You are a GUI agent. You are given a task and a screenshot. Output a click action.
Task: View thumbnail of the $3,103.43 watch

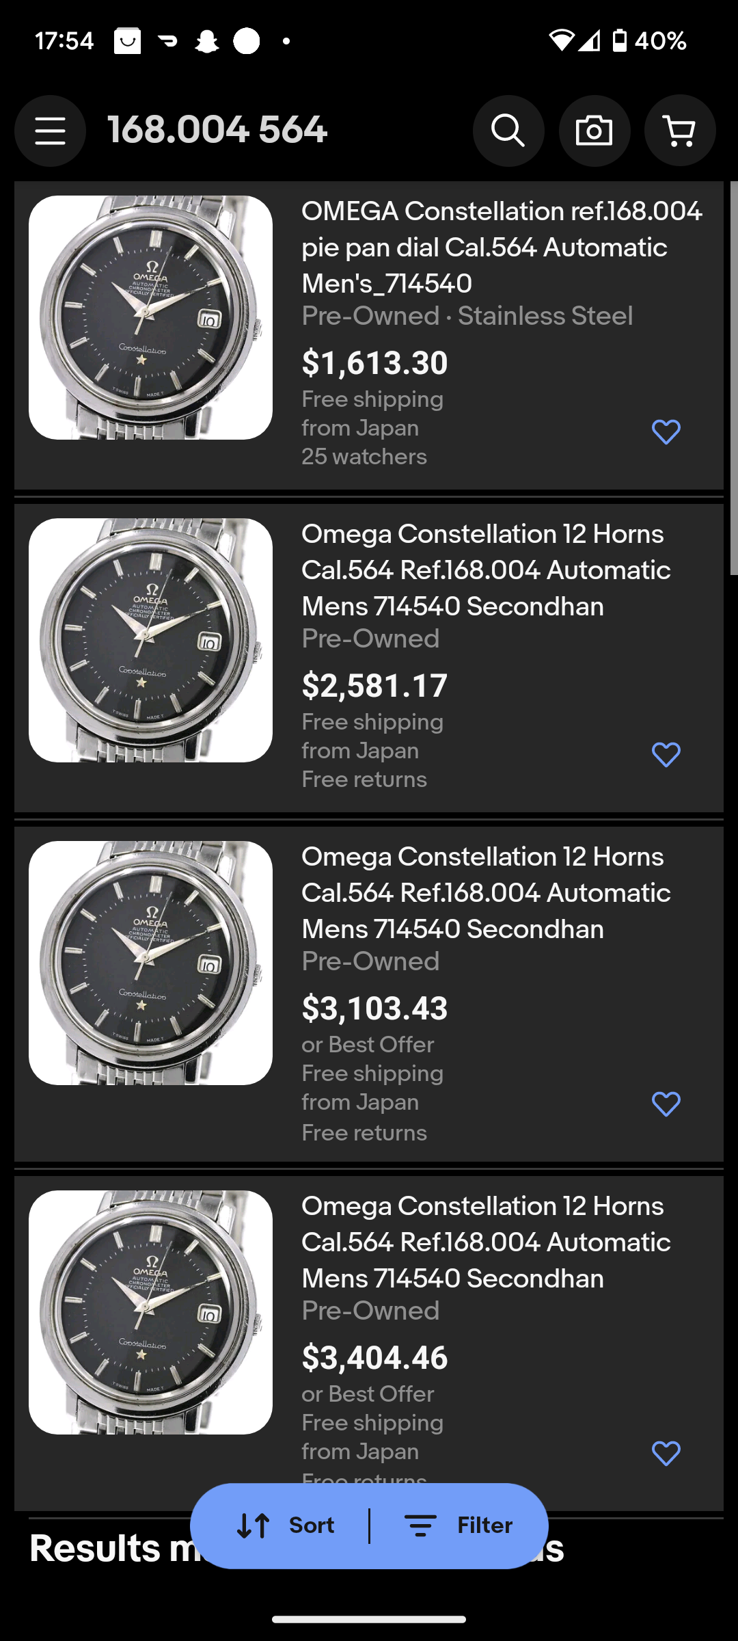pyautogui.click(x=150, y=963)
